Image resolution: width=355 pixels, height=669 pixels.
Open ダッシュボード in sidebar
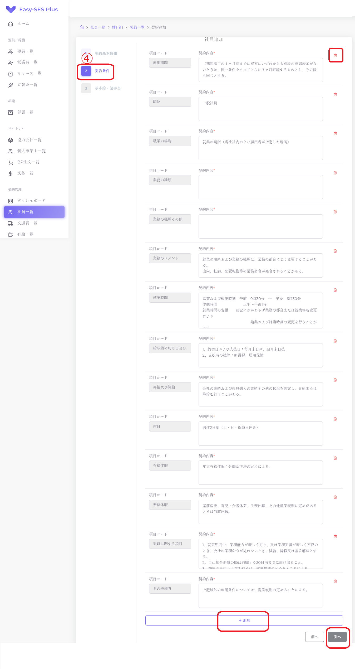(x=31, y=201)
